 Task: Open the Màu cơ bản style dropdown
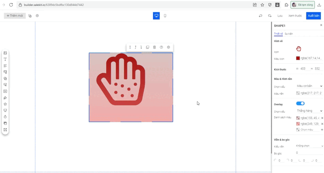[x=309, y=86]
